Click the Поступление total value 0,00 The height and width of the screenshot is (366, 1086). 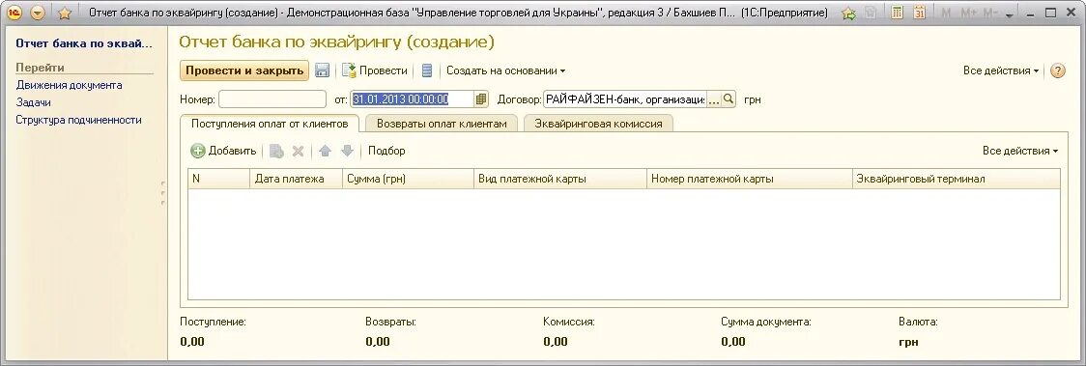pos(192,341)
